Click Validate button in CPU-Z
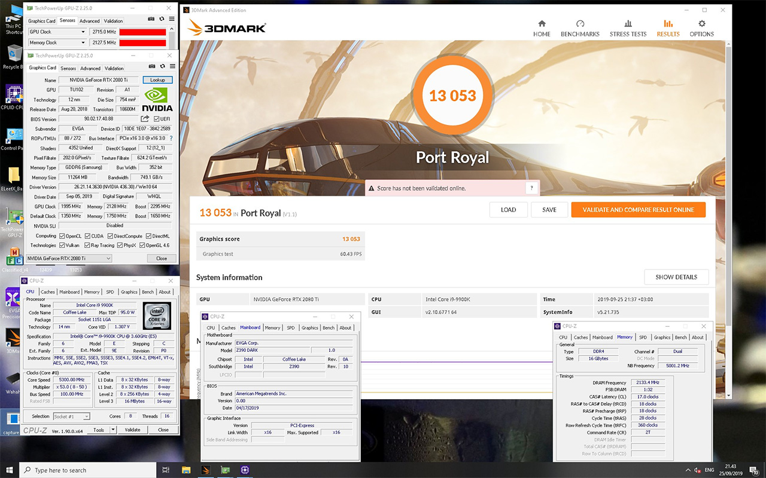The height and width of the screenshot is (478, 766). 132,430
